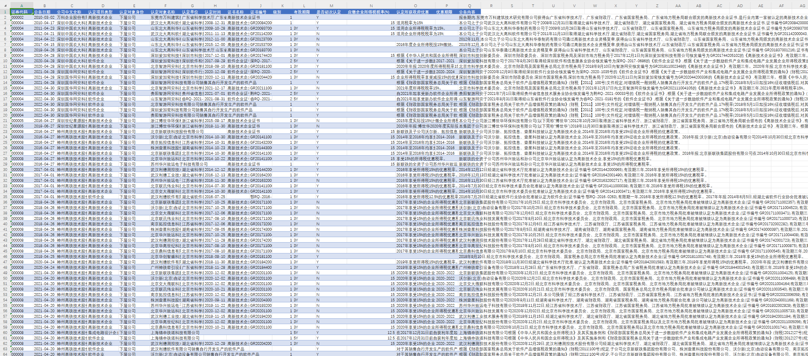This screenshot has height=356, width=808.
Task: Click the 认定单位 header cell
Action: click(192, 12)
